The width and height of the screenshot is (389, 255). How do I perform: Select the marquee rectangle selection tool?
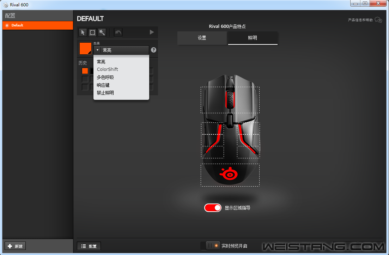tap(92, 32)
